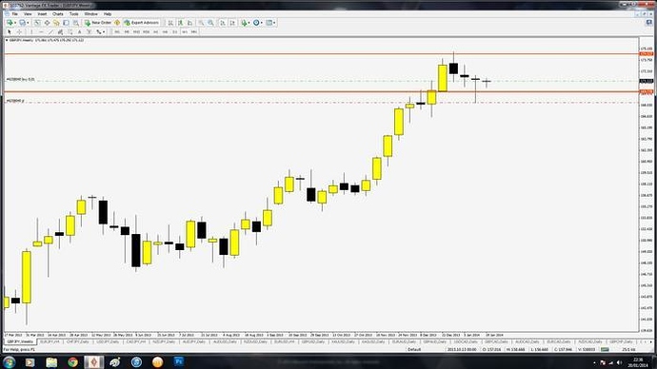Select the text label tool
The image size is (657, 369).
[89, 31]
